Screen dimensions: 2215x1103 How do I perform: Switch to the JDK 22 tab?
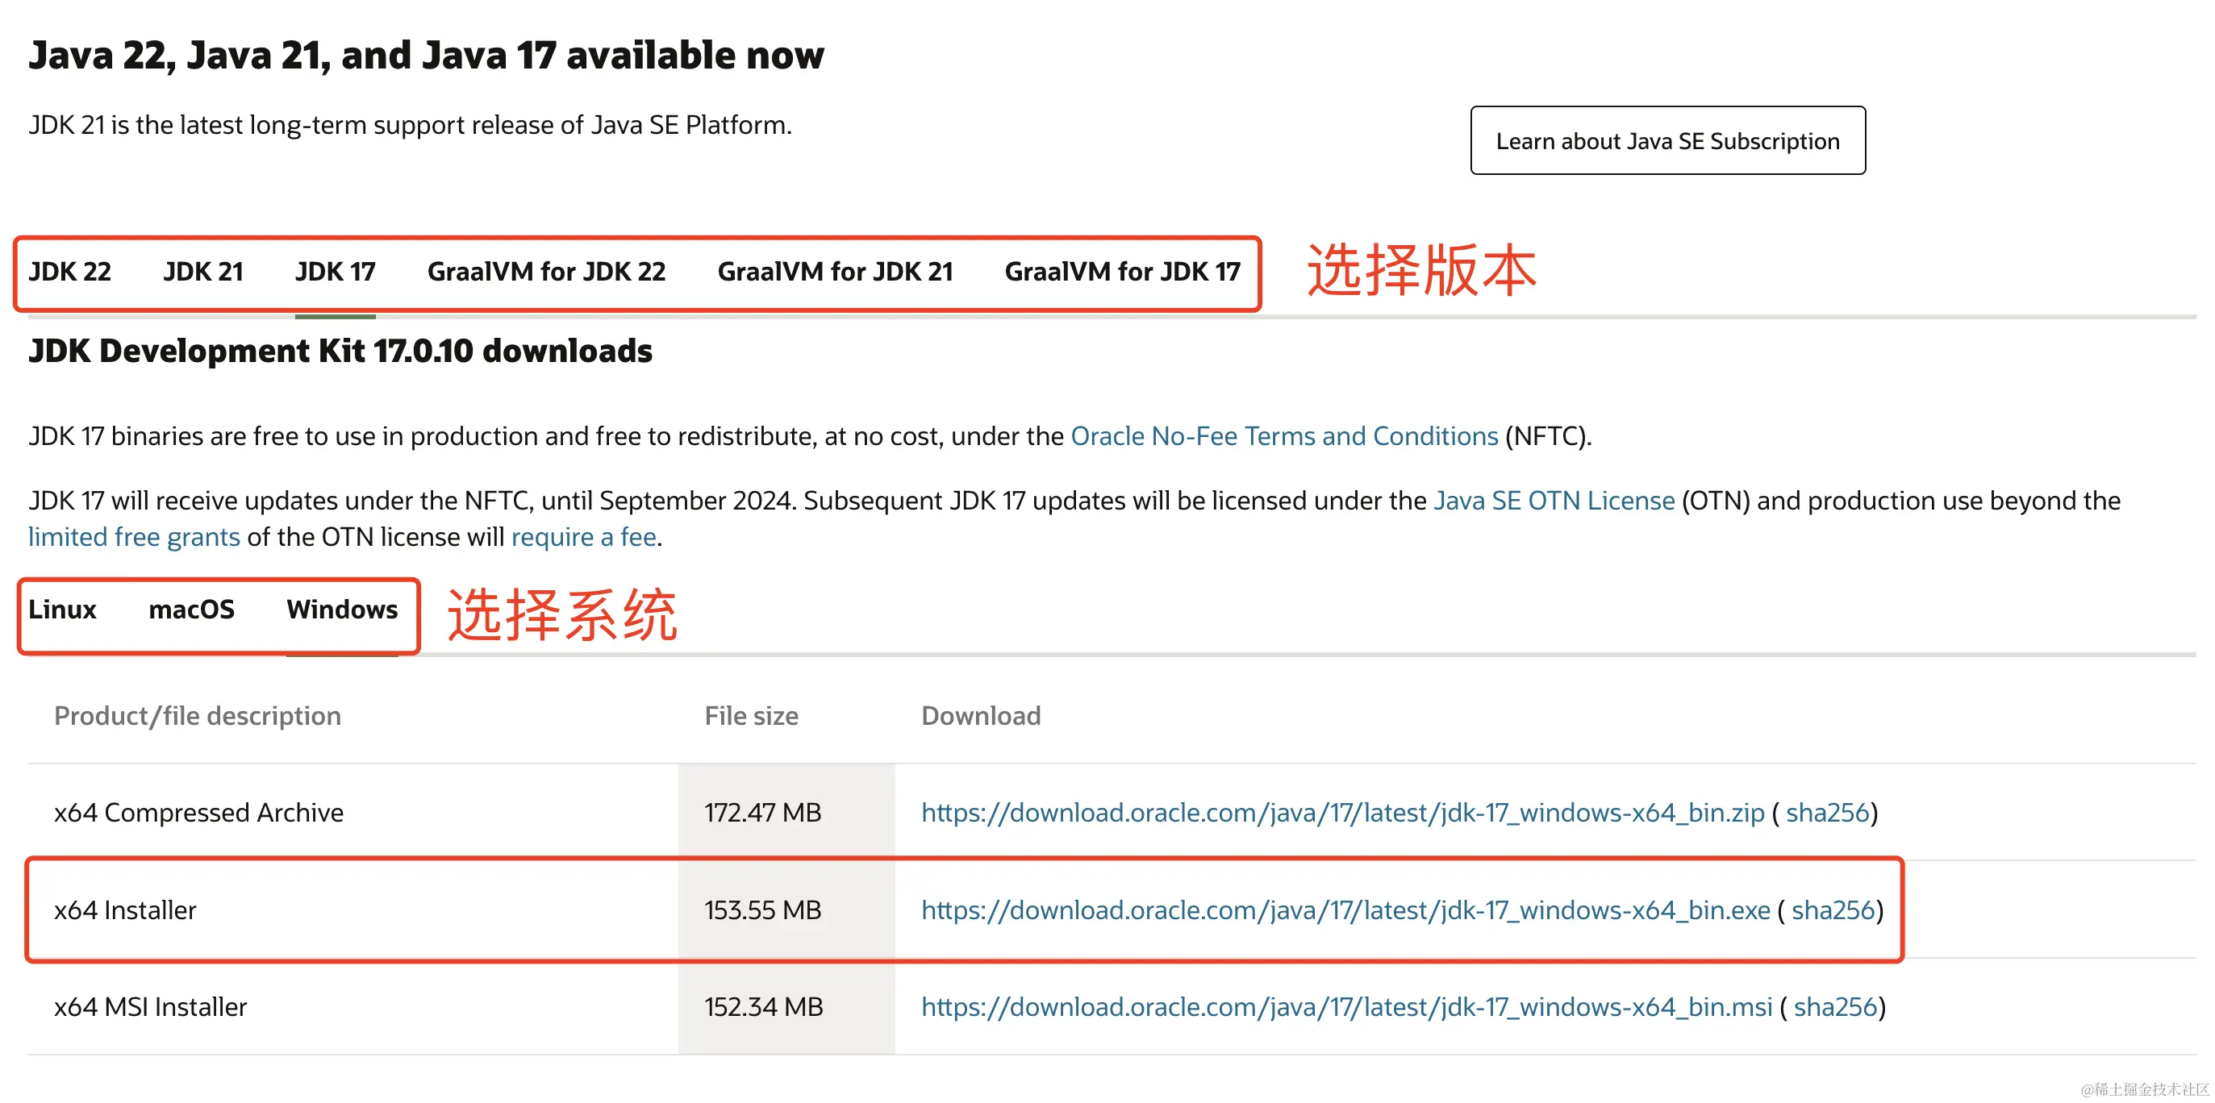(x=69, y=272)
